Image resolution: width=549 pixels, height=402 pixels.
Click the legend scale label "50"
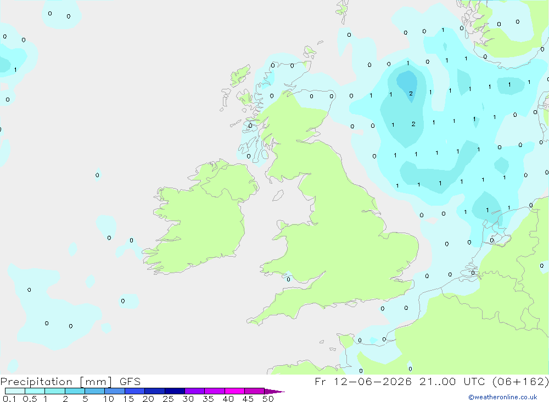pyautogui.click(x=268, y=399)
